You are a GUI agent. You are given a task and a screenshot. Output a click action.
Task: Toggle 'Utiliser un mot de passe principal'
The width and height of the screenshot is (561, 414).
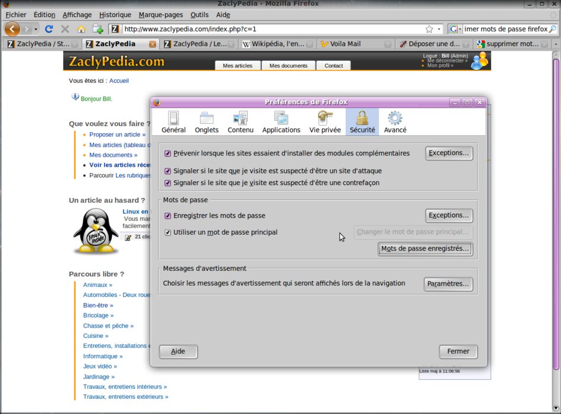coord(168,232)
